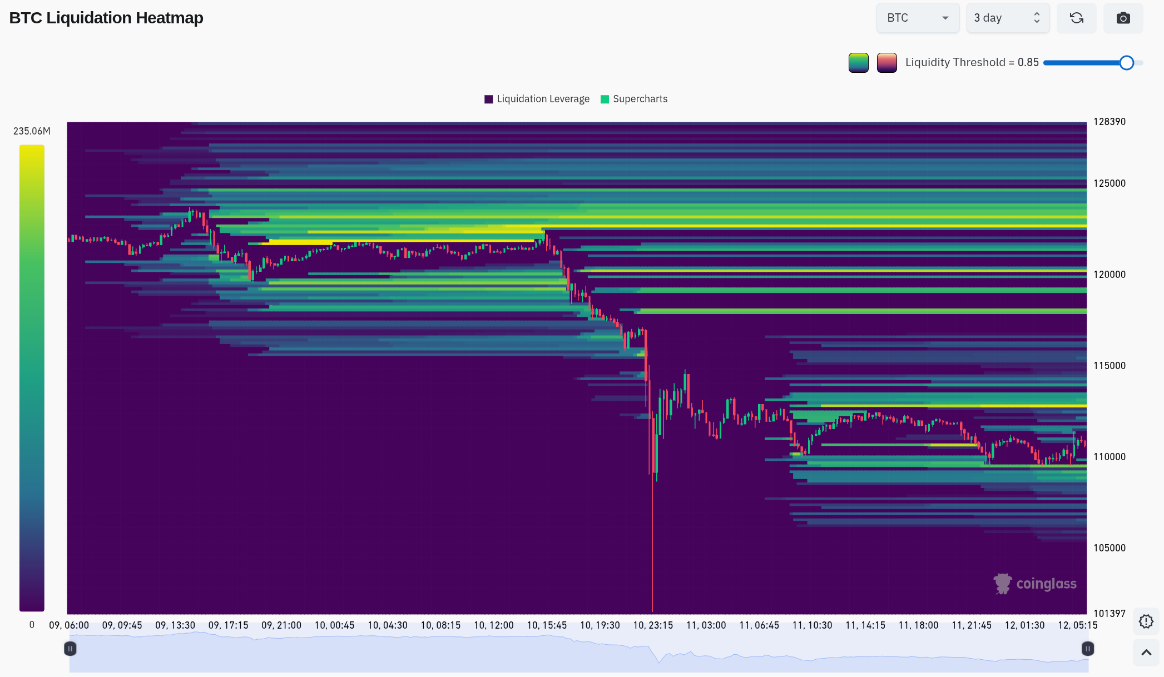Click the 09, 09:45 time axis label
The image size is (1164, 677).
coord(122,625)
